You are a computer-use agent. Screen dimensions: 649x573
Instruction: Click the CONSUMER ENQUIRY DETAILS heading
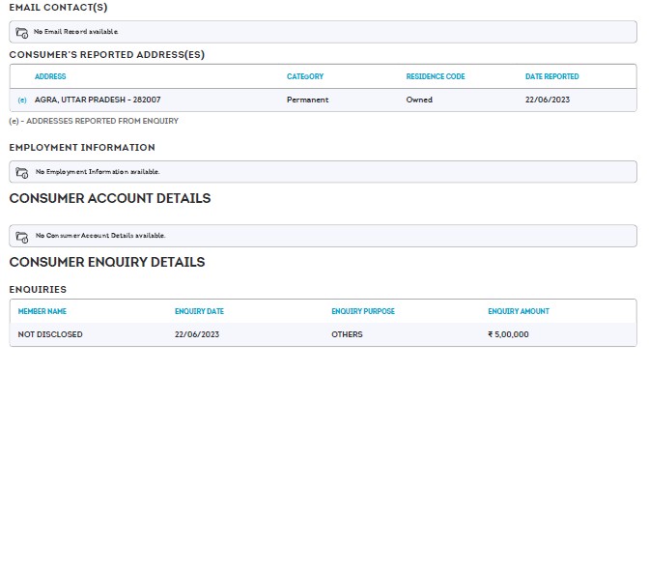pyautogui.click(x=107, y=262)
